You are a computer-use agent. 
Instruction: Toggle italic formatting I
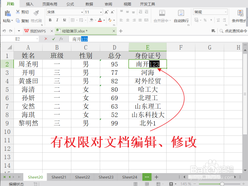coord(57,20)
